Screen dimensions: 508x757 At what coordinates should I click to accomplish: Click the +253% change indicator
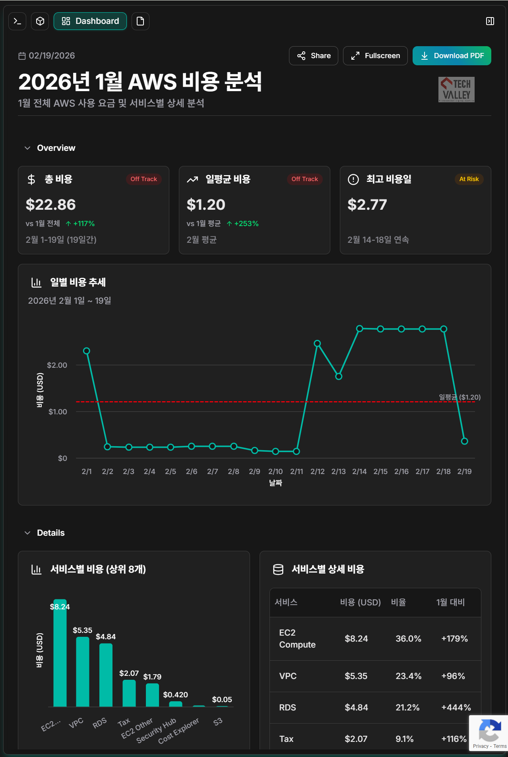point(242,224)
